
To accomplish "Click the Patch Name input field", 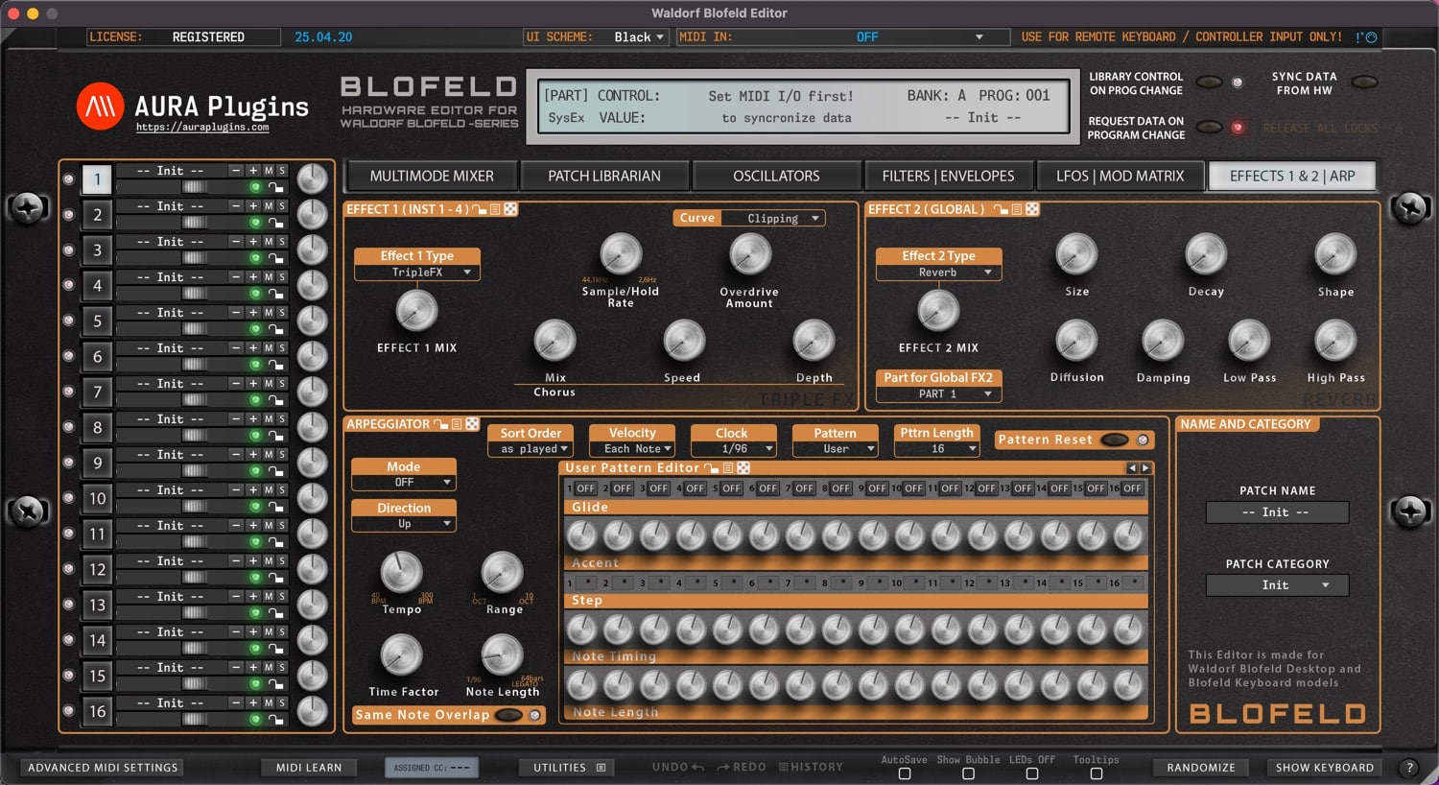I will click(x=1277, y=512).
